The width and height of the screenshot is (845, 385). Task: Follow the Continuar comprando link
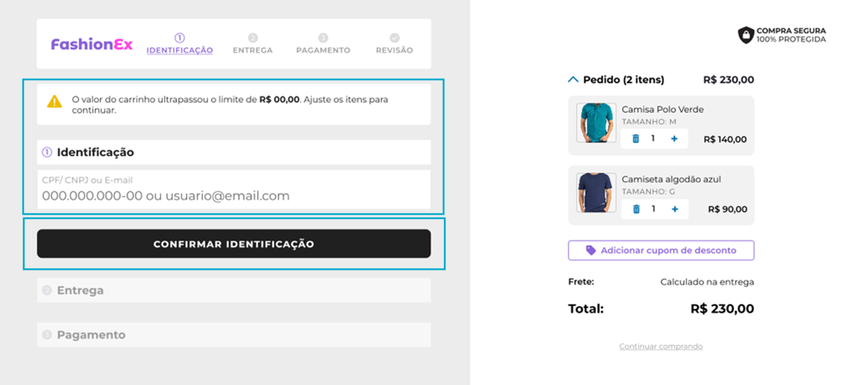661,346
